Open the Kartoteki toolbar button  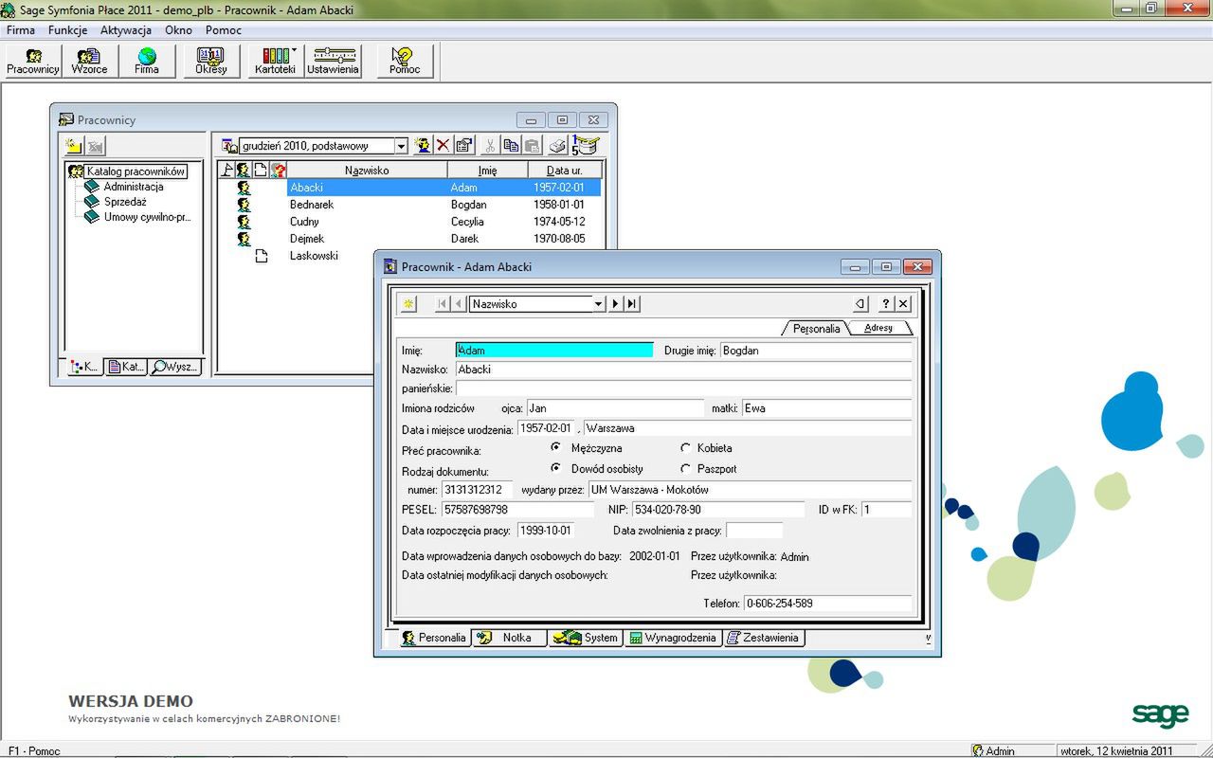275,62
